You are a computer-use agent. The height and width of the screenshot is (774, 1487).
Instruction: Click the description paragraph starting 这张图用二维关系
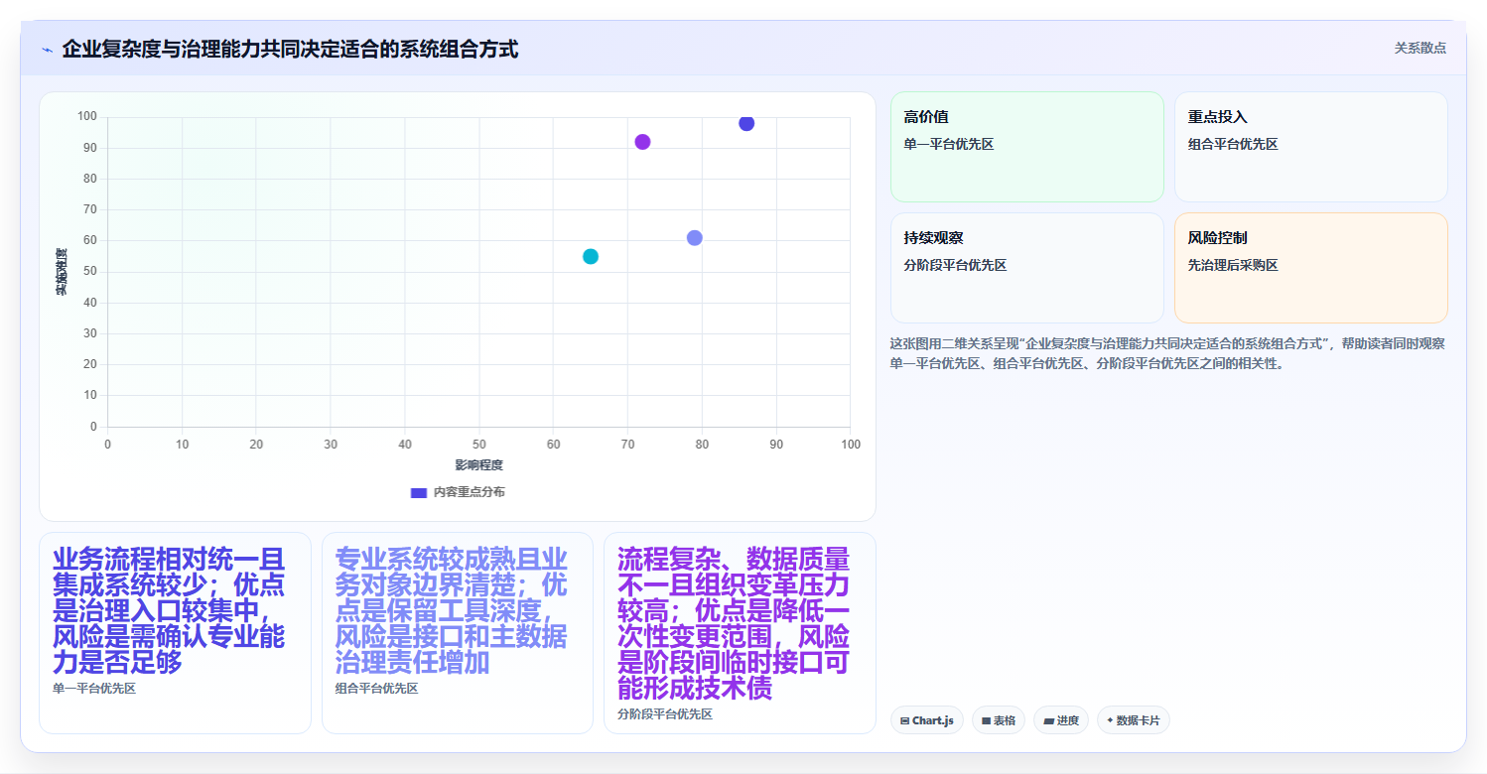tap(1168, 353)
